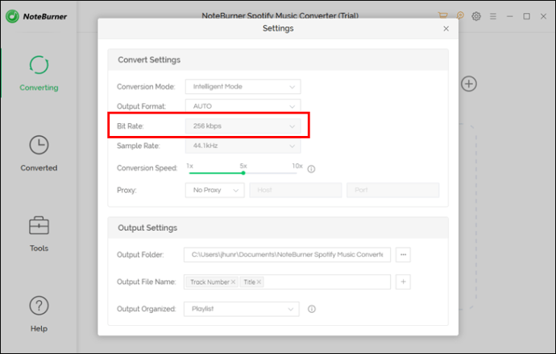Open the hamburger menu icon
Screen dimensions: 556x354
coord(493,16)
